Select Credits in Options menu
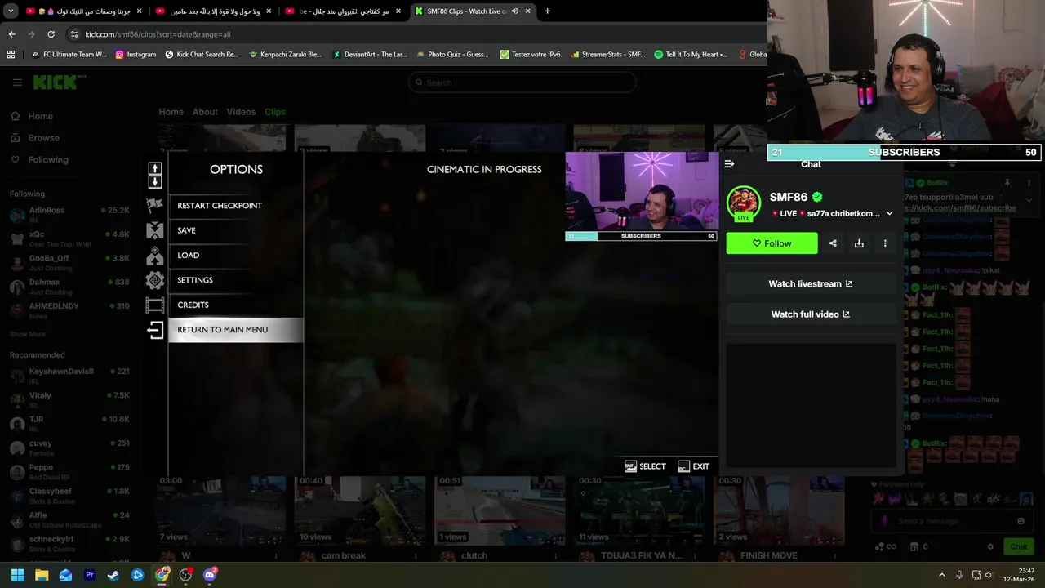Screen dimensions: 1045x588 point(236,305)
